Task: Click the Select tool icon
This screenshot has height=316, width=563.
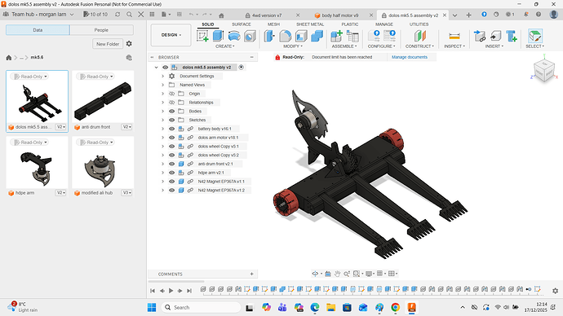Action: [535, 36]
